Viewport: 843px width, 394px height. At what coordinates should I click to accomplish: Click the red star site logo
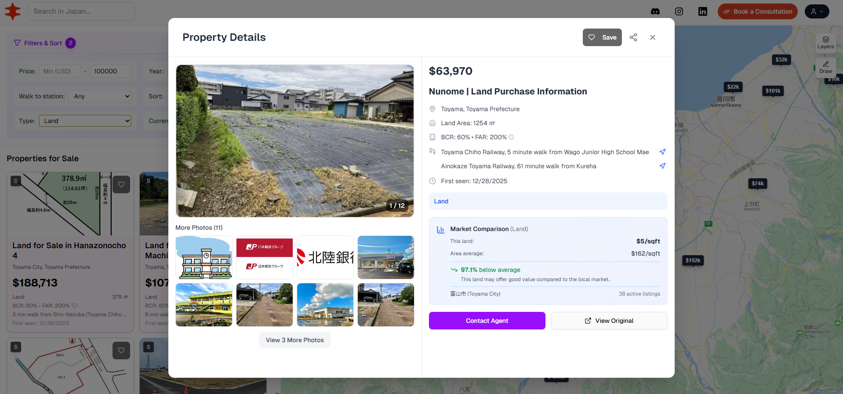coord(12,11)
